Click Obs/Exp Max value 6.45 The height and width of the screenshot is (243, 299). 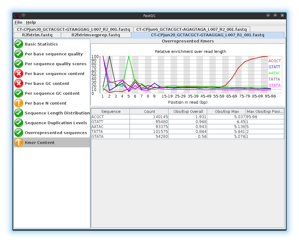tap(227, 122)
